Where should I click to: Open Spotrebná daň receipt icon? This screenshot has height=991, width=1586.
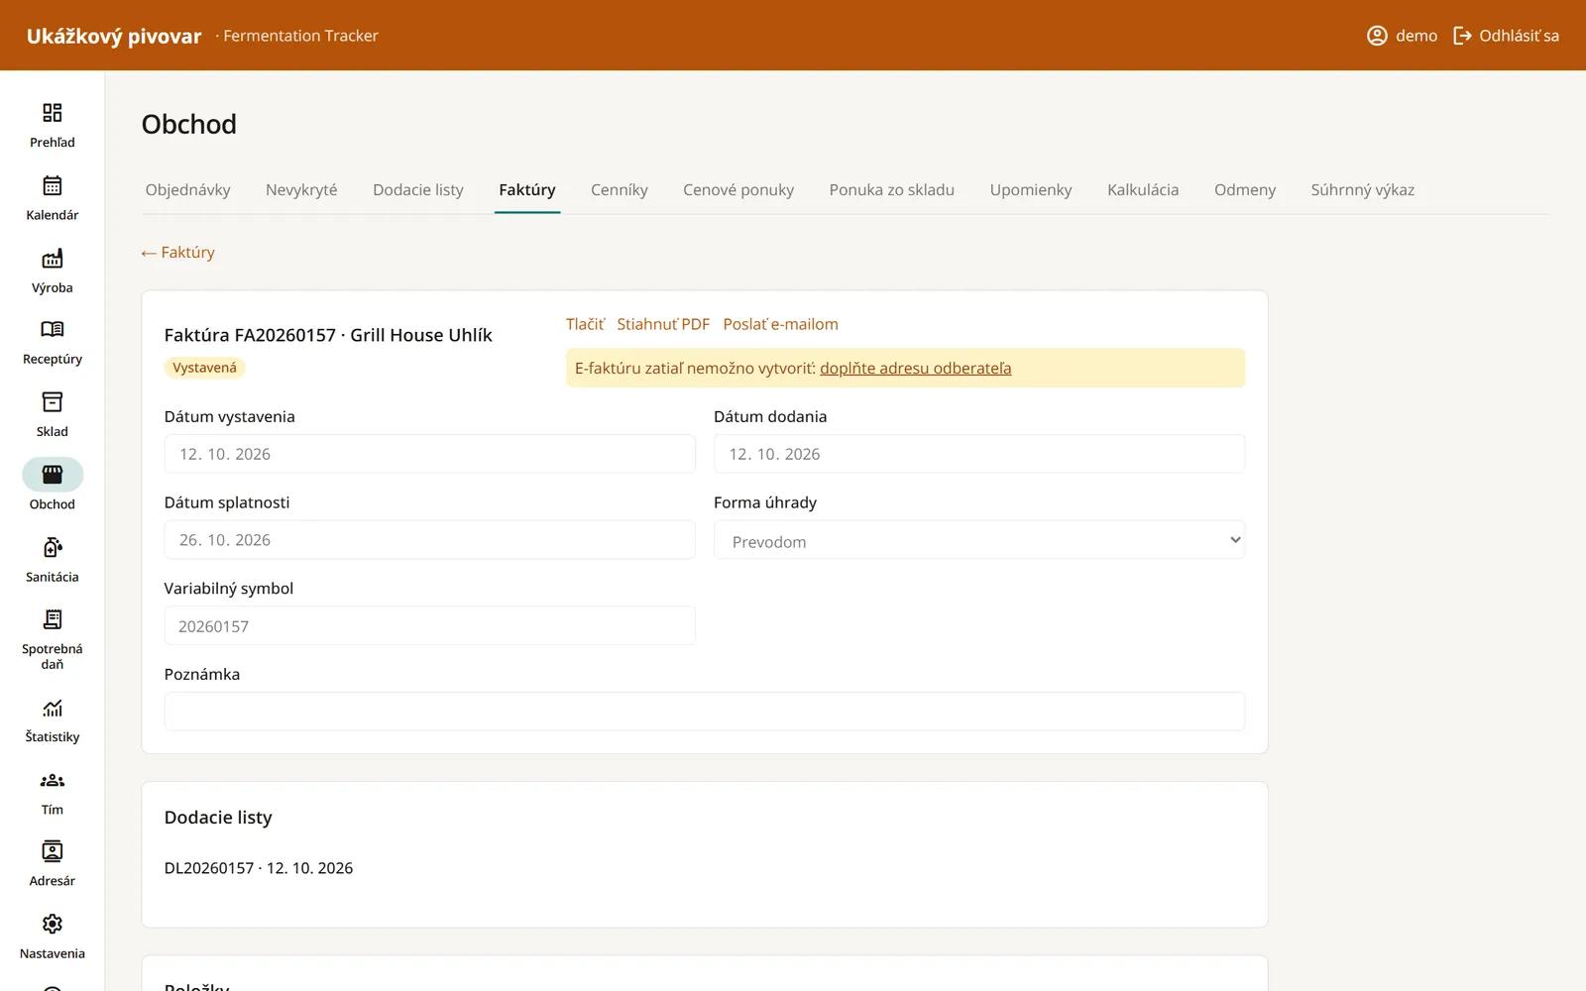tap(53, 619)
